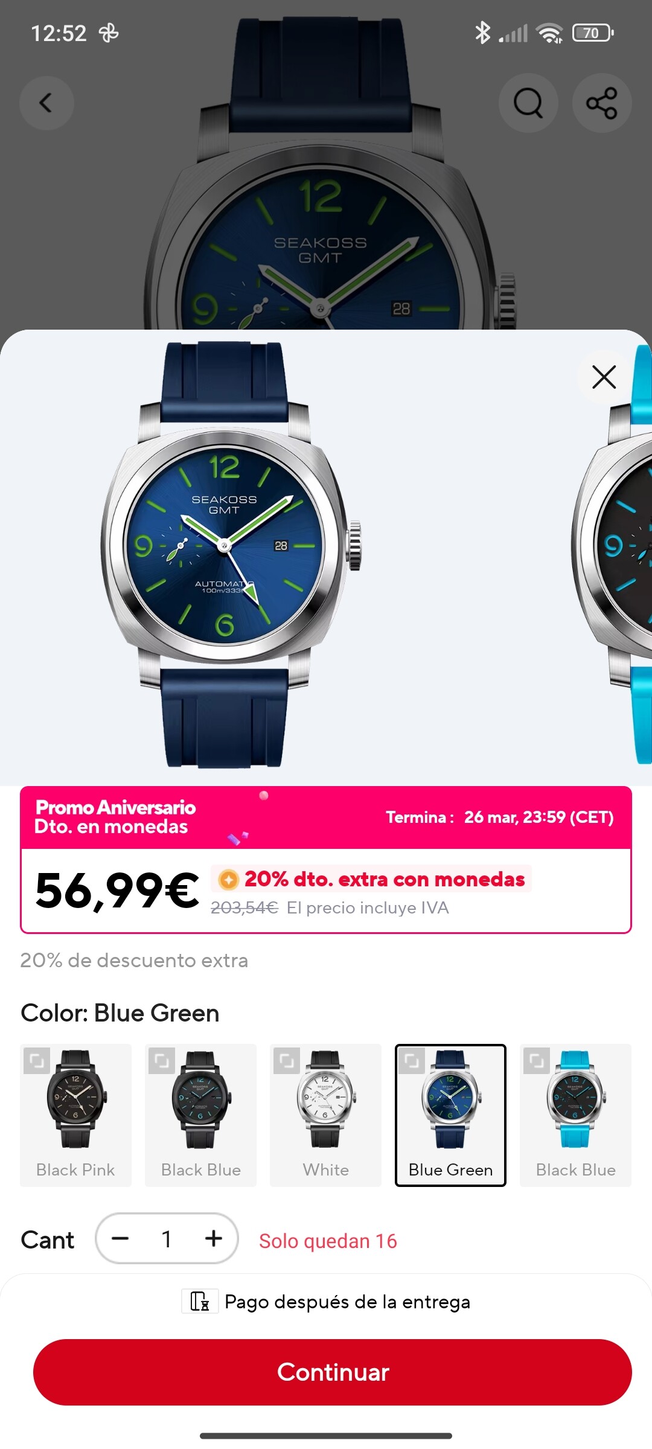Select the Black Pink color option
Screen dimensions: 652x1449
pos(75,1115)
